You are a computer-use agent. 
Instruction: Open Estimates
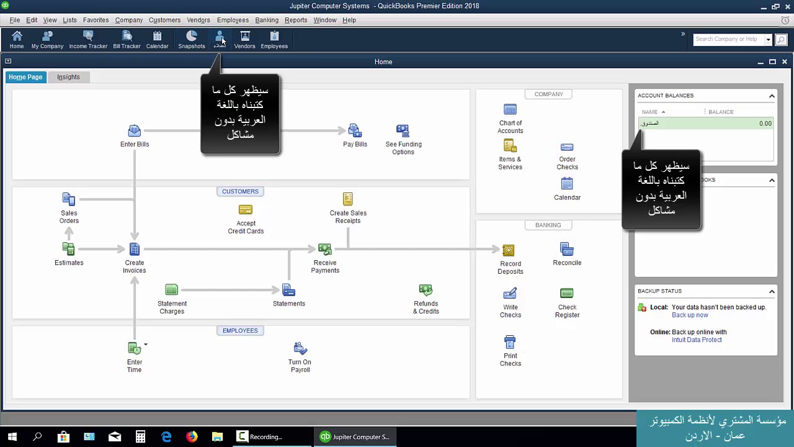click(69, 254)
